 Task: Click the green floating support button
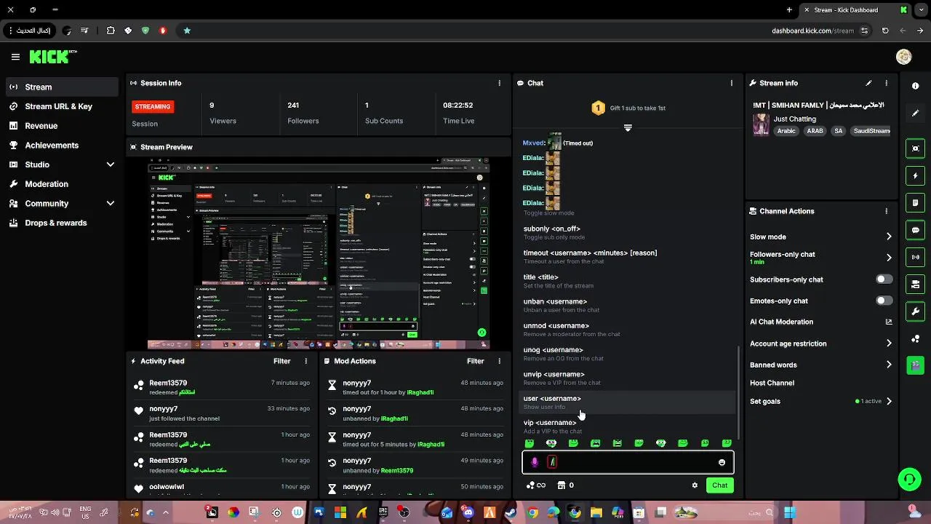(909, 479)
